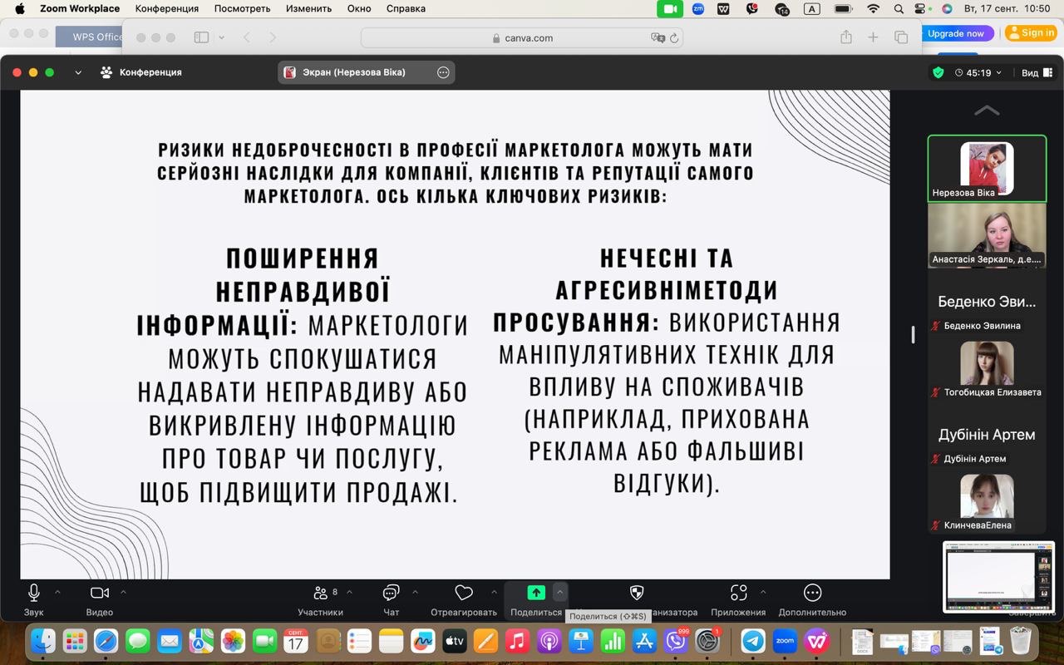Expand audio options arrow next to microphone

pyautogui.click(x=57, y=593)
